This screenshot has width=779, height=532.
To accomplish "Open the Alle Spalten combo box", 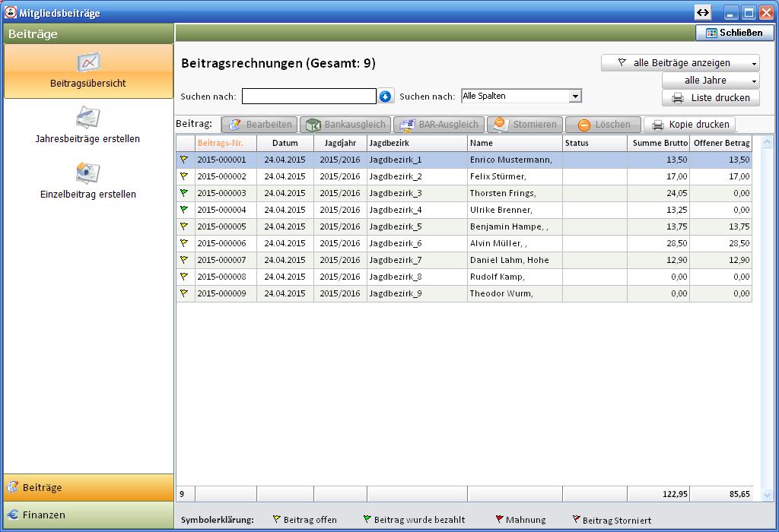I will point(575,97).
